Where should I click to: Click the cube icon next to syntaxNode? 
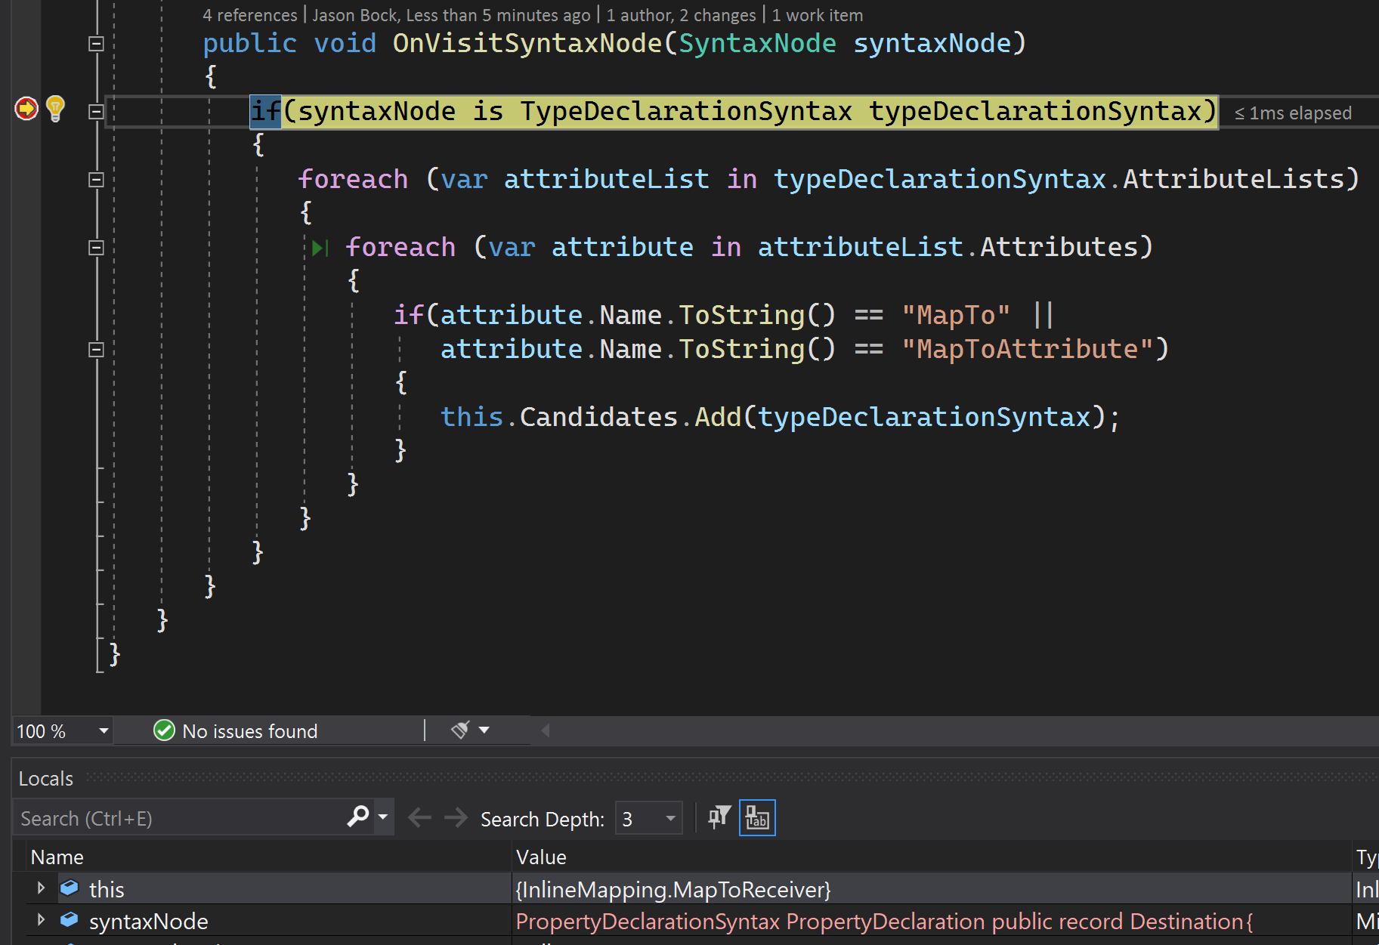click(x=69, y=920)
